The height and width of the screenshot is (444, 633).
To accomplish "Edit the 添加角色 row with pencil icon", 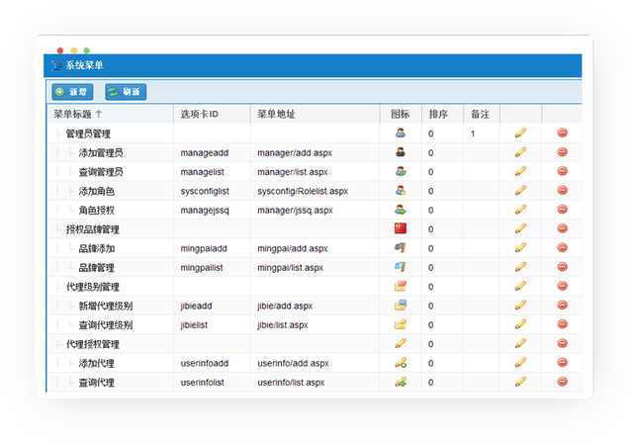I will [521, 190].
